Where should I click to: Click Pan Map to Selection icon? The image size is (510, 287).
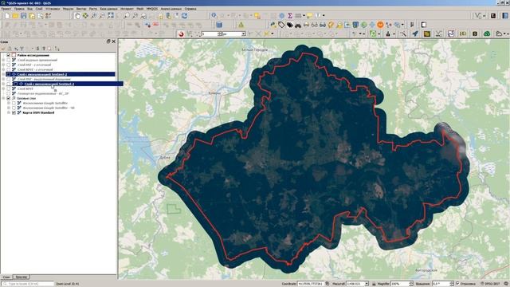[85, 16]
